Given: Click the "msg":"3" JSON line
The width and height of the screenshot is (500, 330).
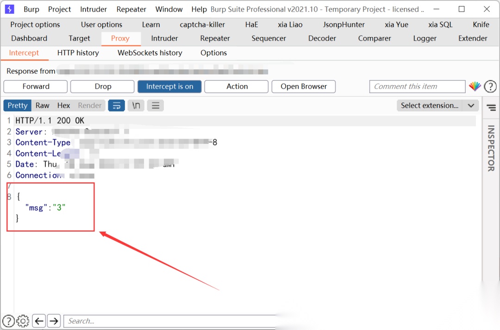Looking at the screenshot, I should [x=45, y=208].
